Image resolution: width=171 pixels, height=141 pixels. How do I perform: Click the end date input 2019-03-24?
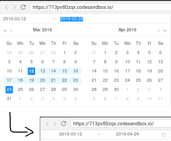[72, 19]
